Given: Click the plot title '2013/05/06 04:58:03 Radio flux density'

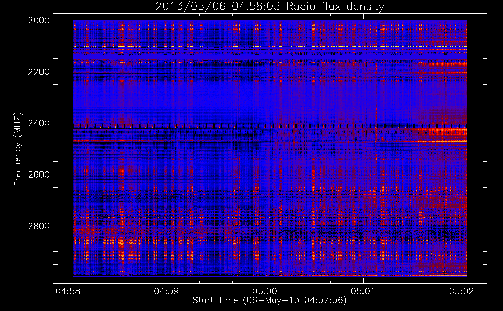Looking at the screenshot, I should [270, 7].
